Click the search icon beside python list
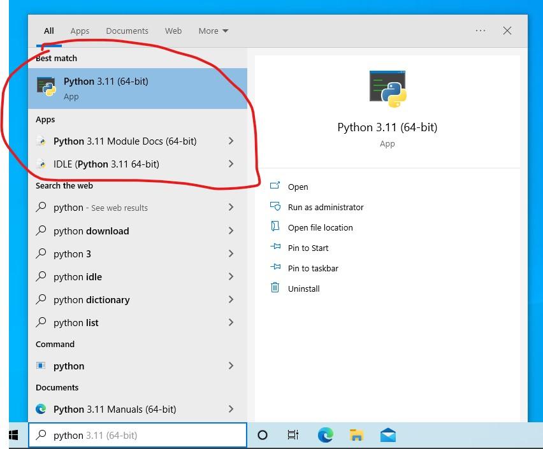The image size is (543, 449). coord(41,322)
